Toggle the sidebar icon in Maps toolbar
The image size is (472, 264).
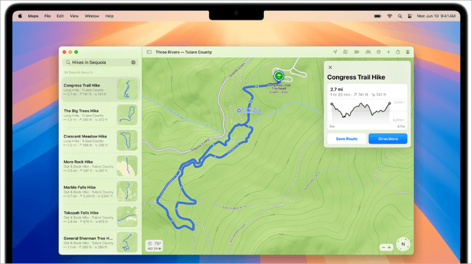[x=149, y=52]
